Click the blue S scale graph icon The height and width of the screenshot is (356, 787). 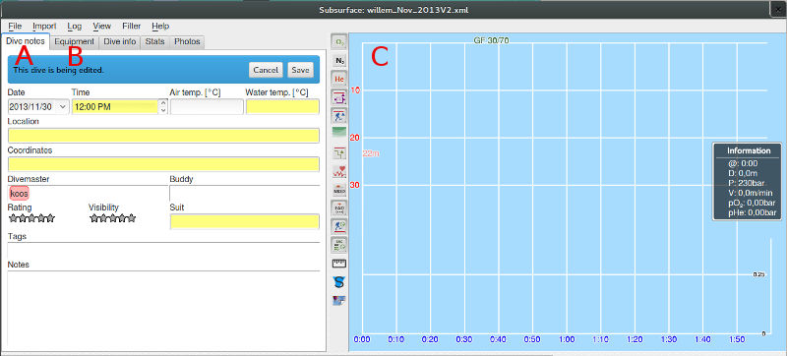pos(339,282)
